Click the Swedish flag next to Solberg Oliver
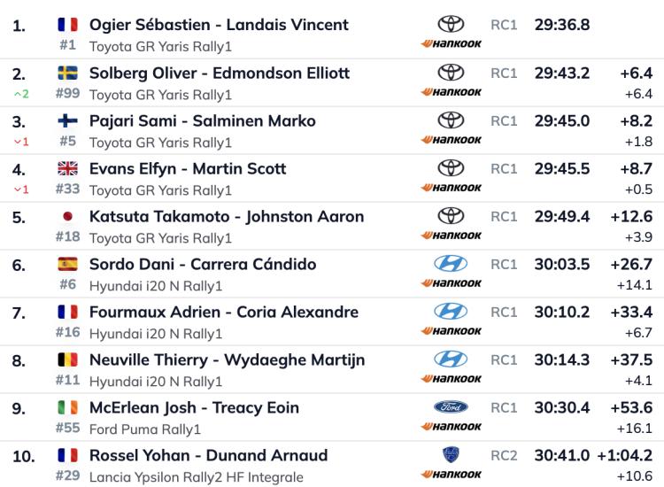Screen dimensions: 664x487 coord(67,73)
